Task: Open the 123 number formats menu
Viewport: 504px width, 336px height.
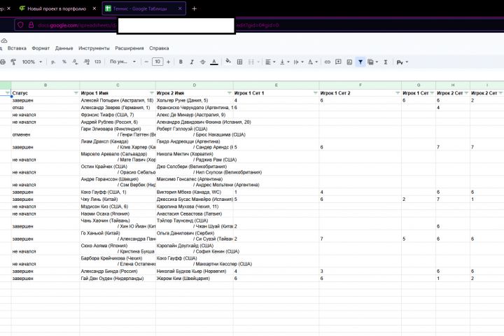Action: [x=98, y=62]
